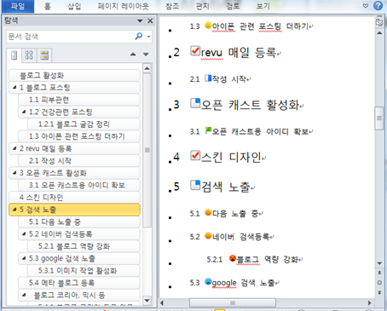Screen dimensions: 387x311
Task: Open the 참조 ribbon tab
Action: 172,6
